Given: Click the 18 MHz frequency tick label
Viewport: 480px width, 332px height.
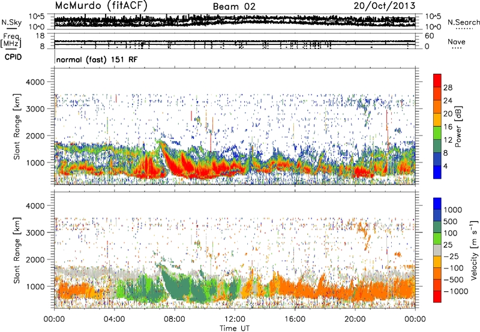Looking at the screenshot, I should click(x=40, y=36).
